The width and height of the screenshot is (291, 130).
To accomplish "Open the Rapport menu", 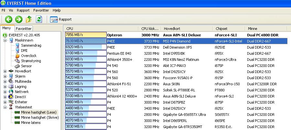I will click(23, 10).
